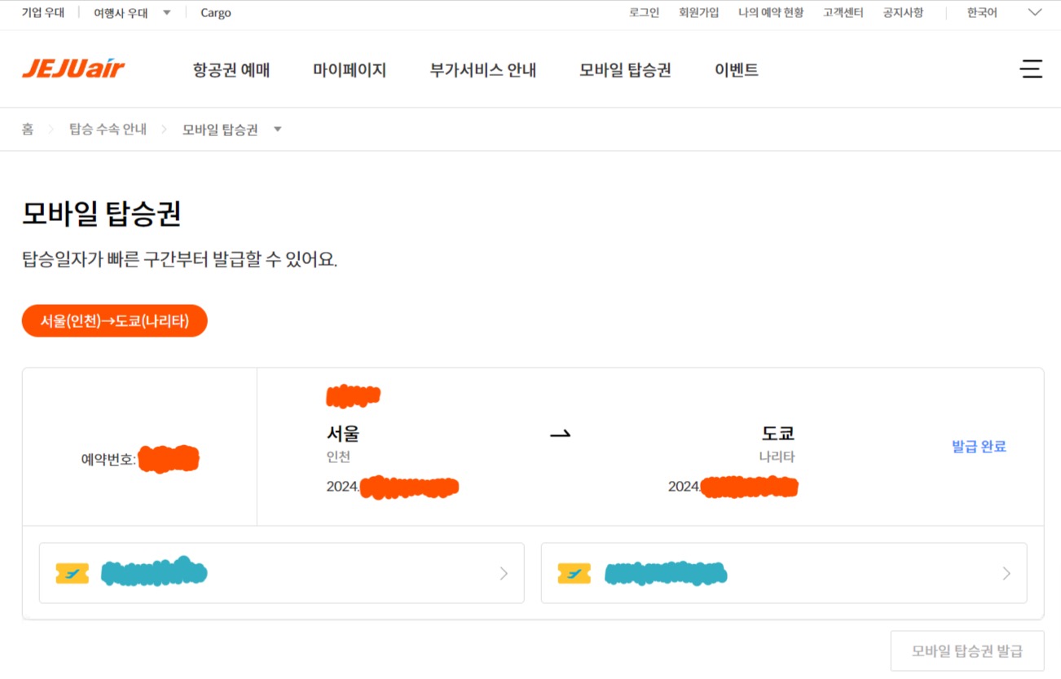Open the 모바일 탑승권 nav menu
The width and height of the screenshot is (1061, 679).
point(625,70)
